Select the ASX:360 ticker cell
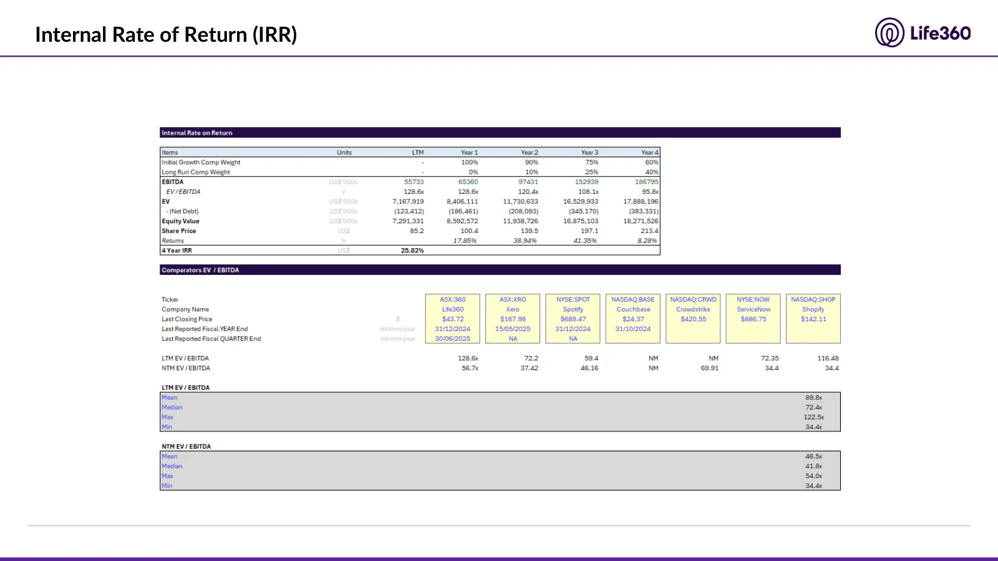Viewport: 998px width, 561px height. [x=453, y=300]
